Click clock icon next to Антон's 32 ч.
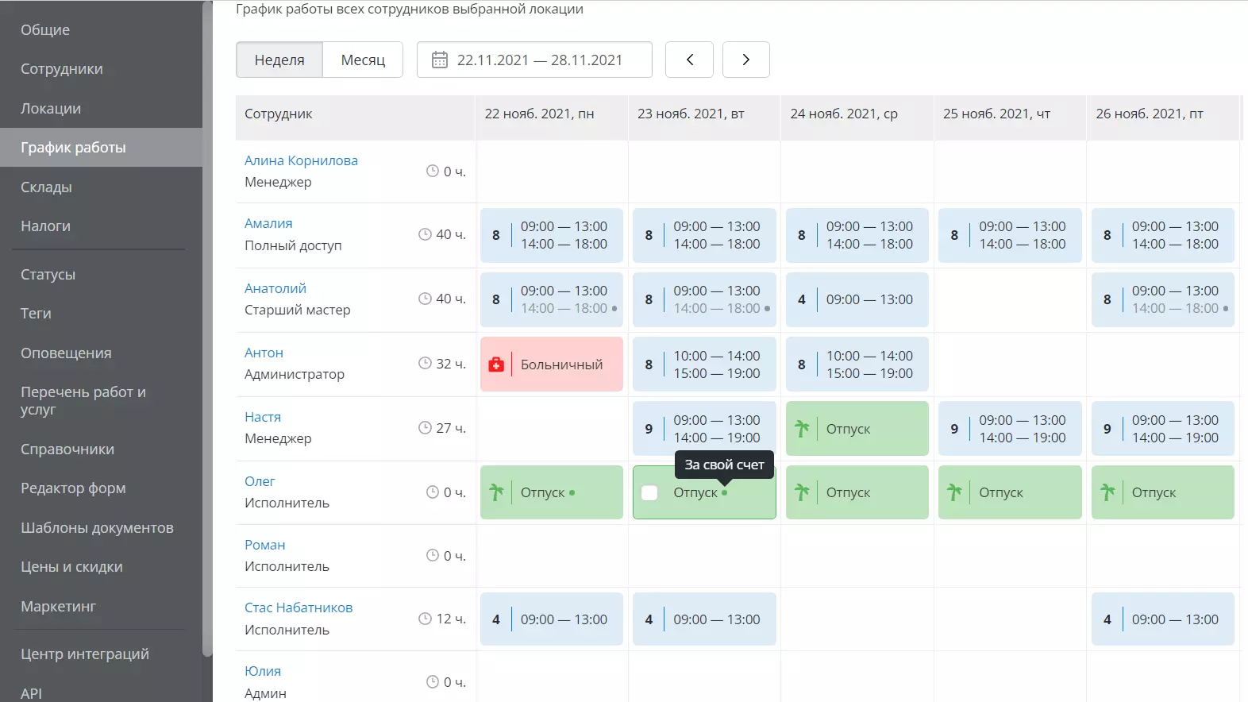 (x=425, y=363)
